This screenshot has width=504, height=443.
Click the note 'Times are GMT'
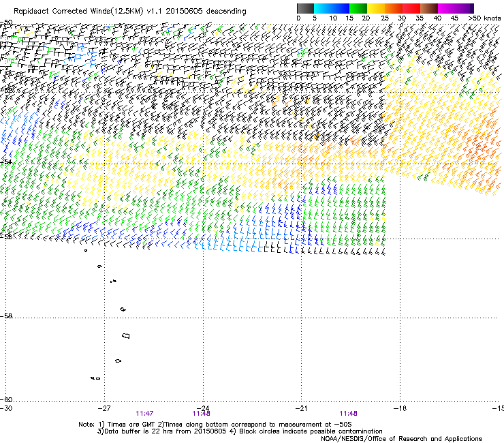(131, 425)
